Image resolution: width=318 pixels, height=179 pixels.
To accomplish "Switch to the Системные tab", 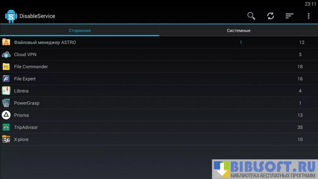I will pyautogui.click(x=238, y=30).
